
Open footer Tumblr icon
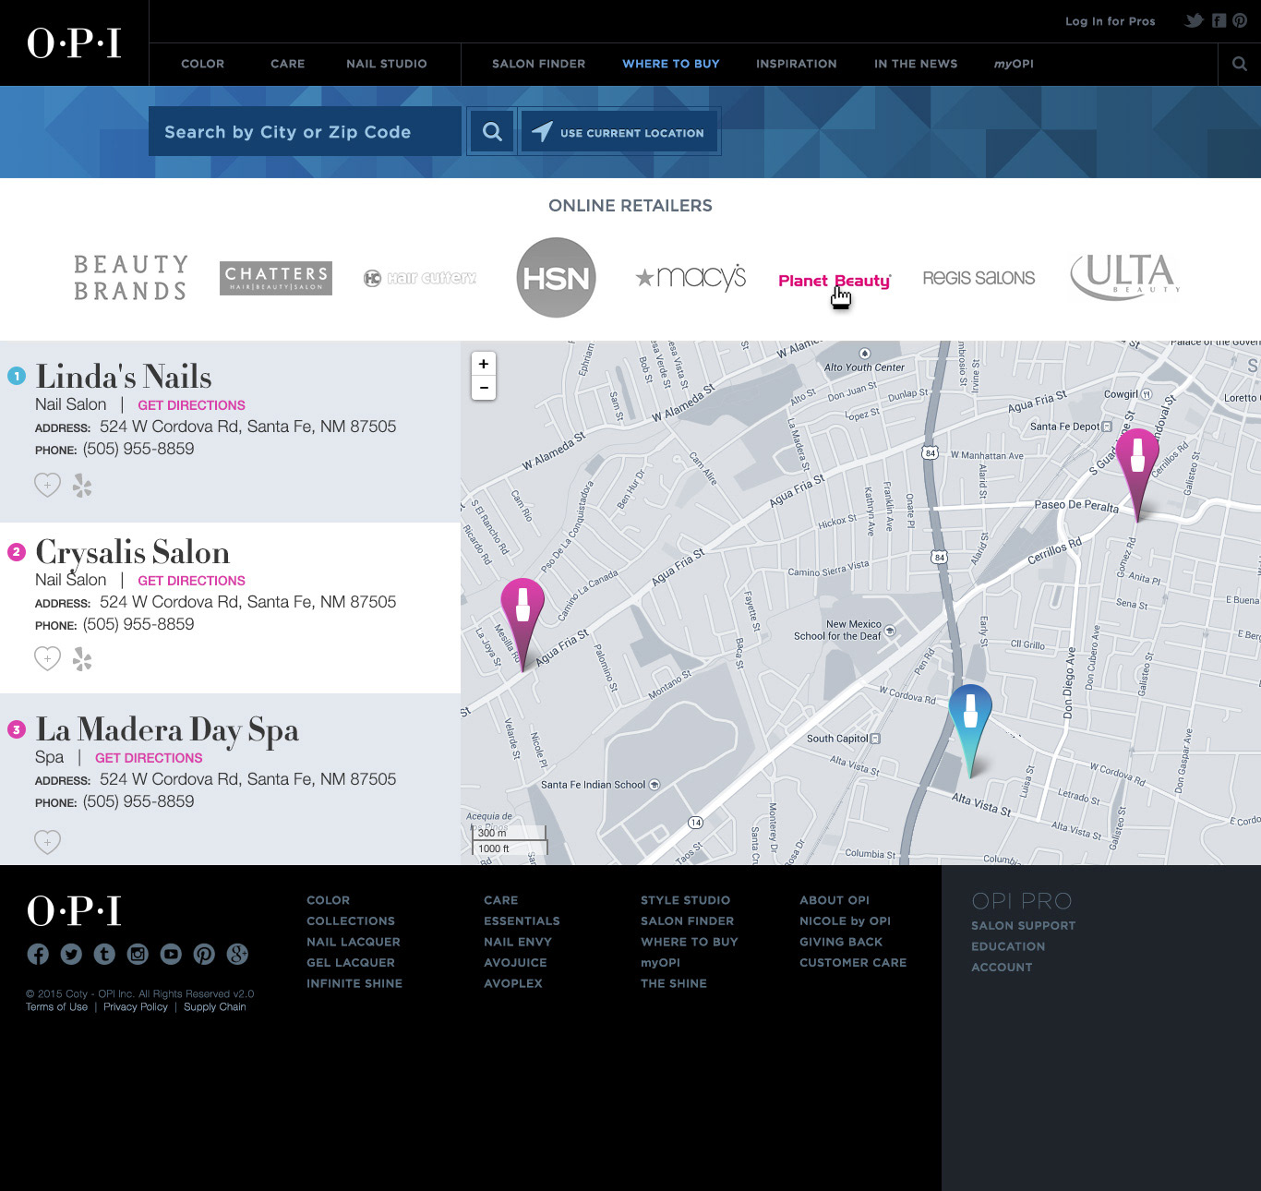(x=104, y=955)
